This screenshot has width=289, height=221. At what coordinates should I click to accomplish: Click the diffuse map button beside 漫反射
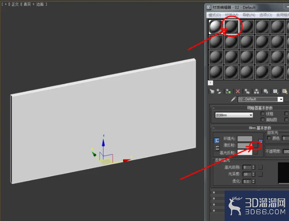coord(256,146)
